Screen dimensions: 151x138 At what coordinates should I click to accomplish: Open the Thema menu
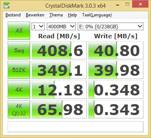[x=56, y=15]
